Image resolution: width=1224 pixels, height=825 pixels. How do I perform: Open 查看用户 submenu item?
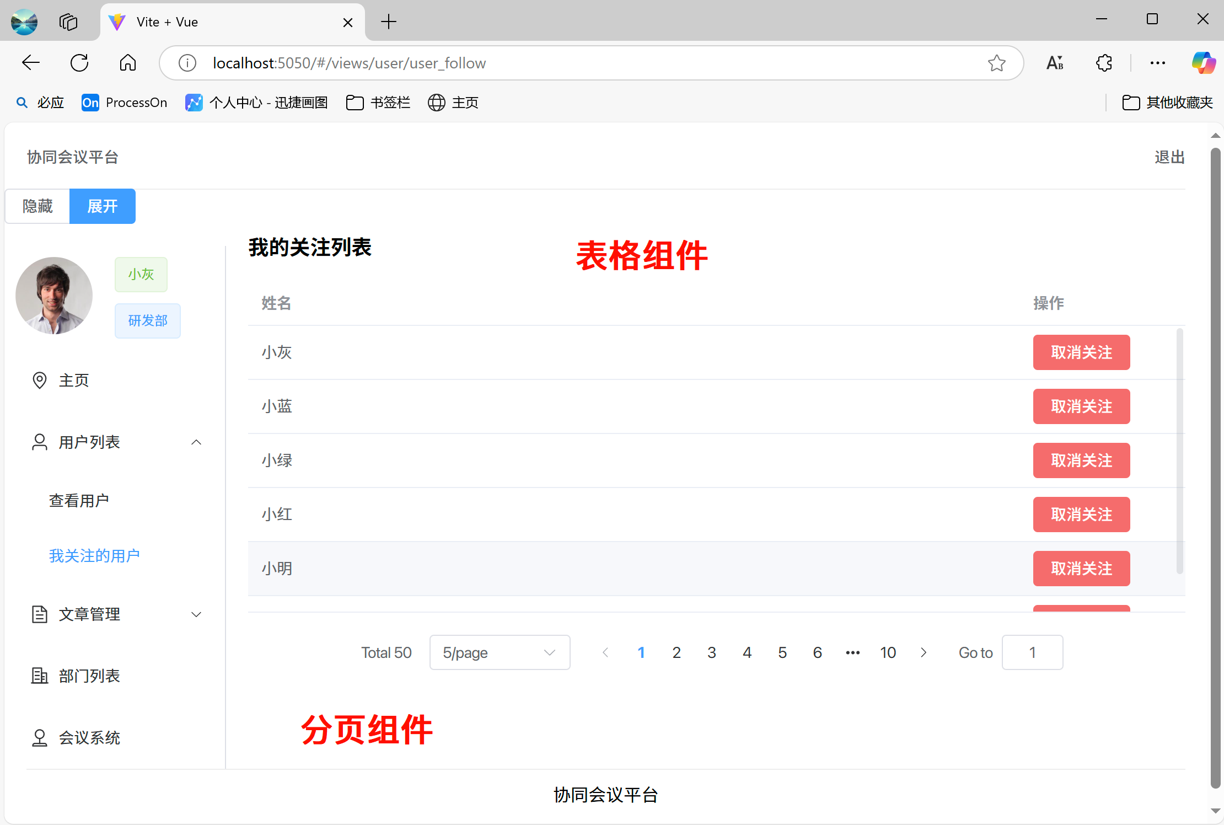[79, 501]
